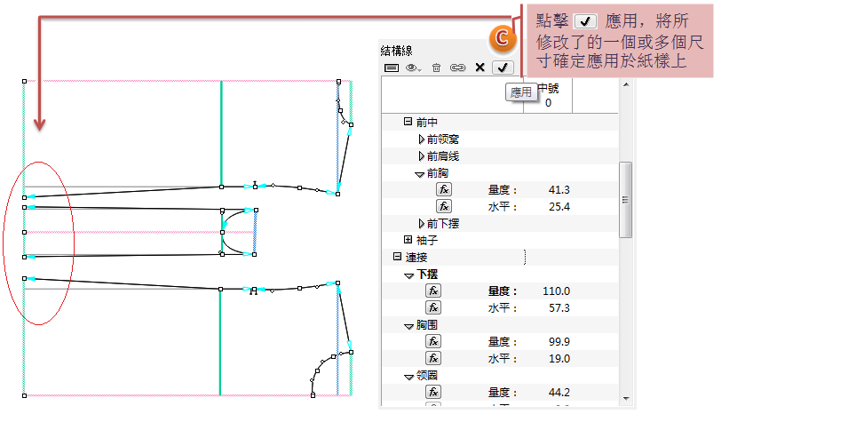Image resolution: width=856 pixels, height=422 pixels.
Task: Click fx icon beside 前胸 量度 41.3
Action: point(444,189)
